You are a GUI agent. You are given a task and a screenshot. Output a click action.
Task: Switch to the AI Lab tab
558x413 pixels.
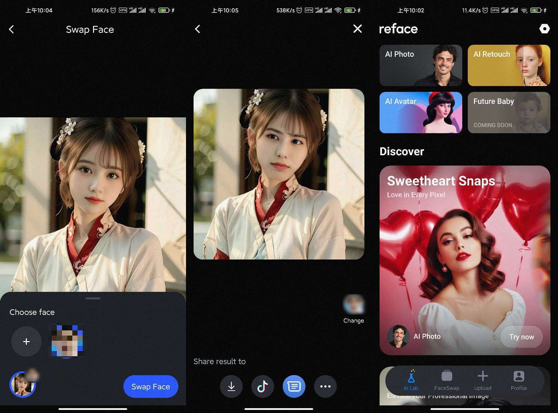pos(411,380)
